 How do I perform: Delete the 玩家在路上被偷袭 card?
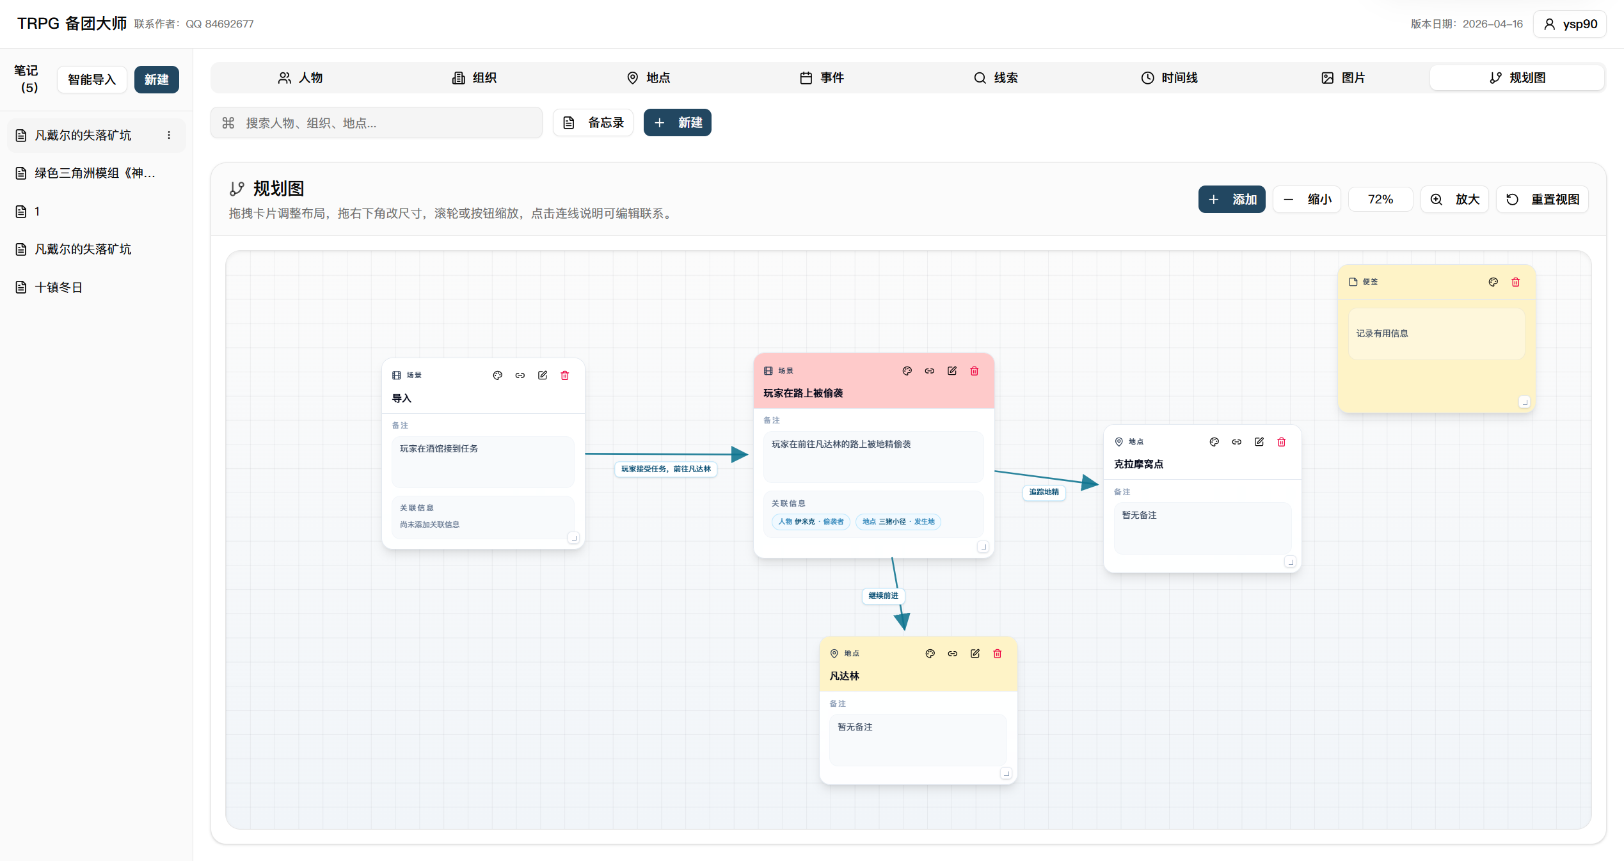(975, 371)
